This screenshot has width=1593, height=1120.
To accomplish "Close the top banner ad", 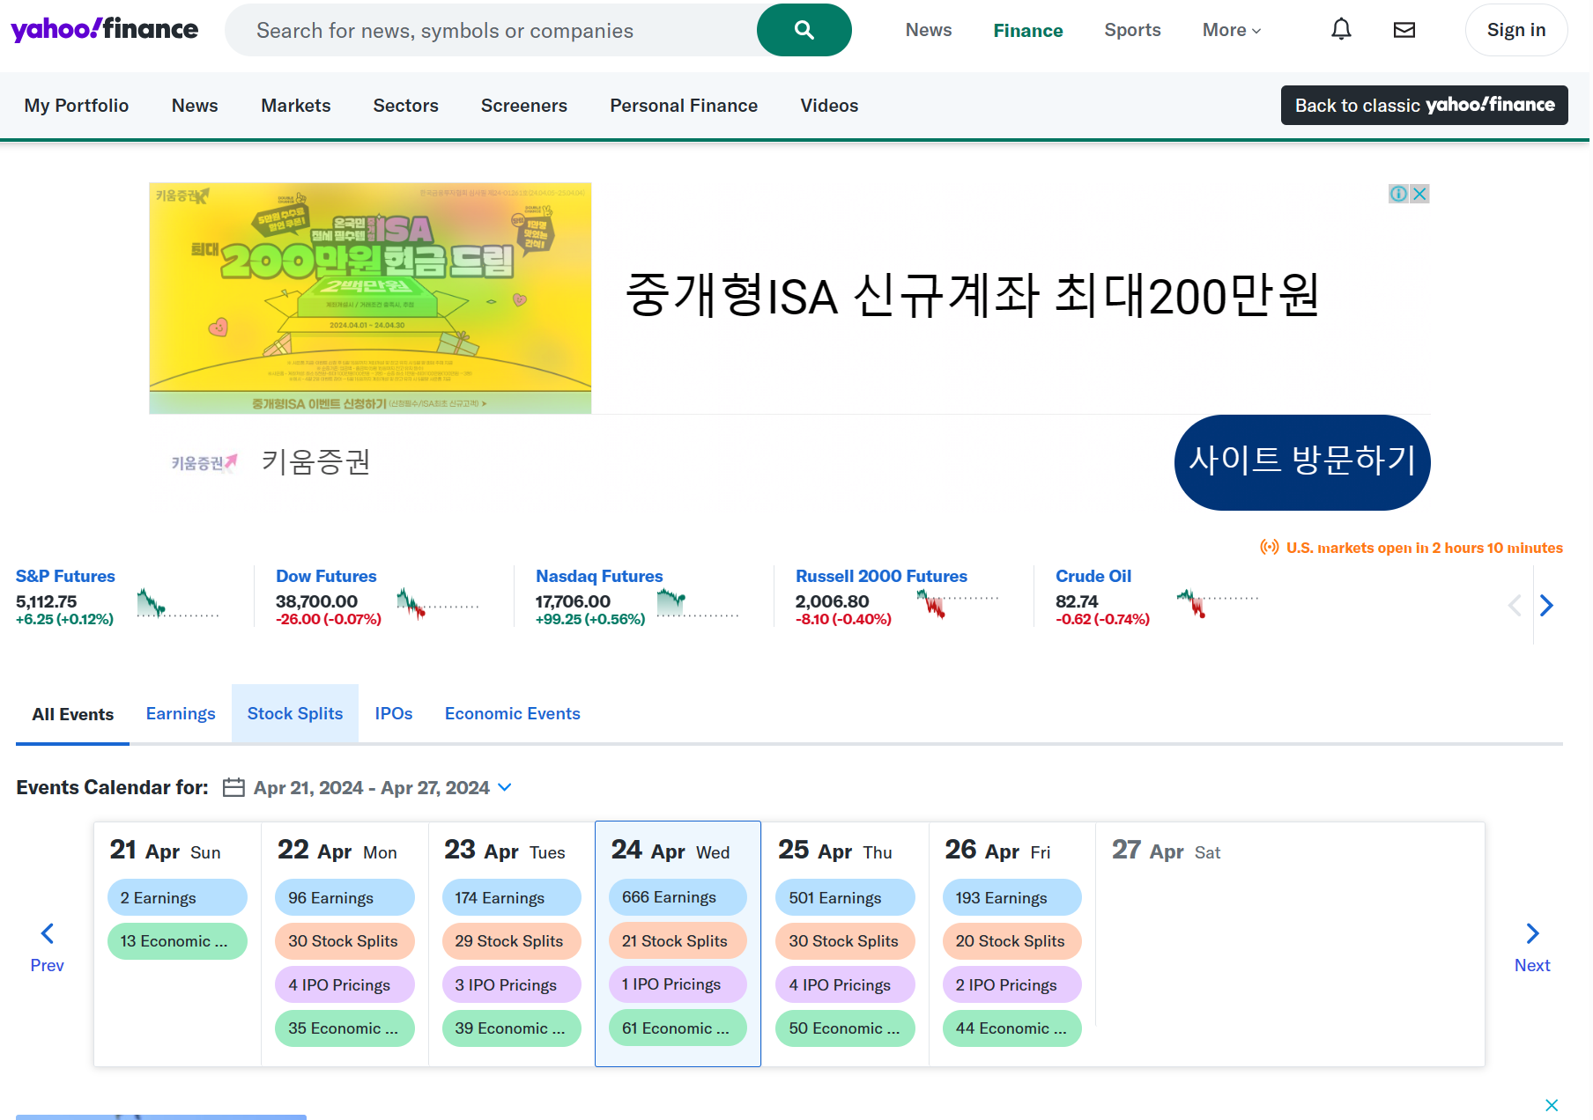I will (x=1419, y=194).
